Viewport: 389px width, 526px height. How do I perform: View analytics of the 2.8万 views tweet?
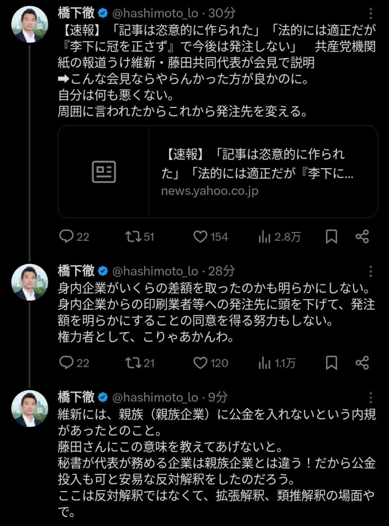pos(264,237)
